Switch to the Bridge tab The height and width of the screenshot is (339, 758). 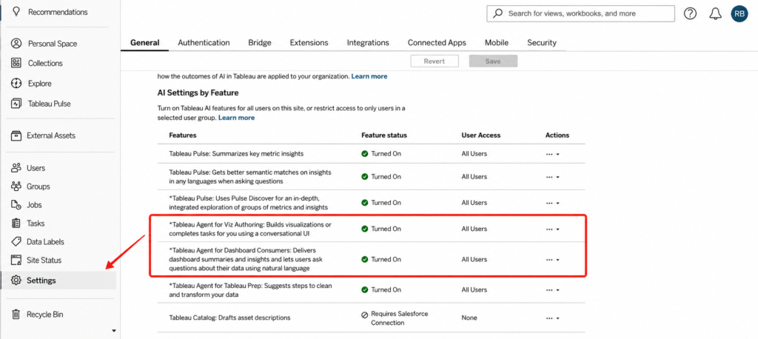pos(260,42)
